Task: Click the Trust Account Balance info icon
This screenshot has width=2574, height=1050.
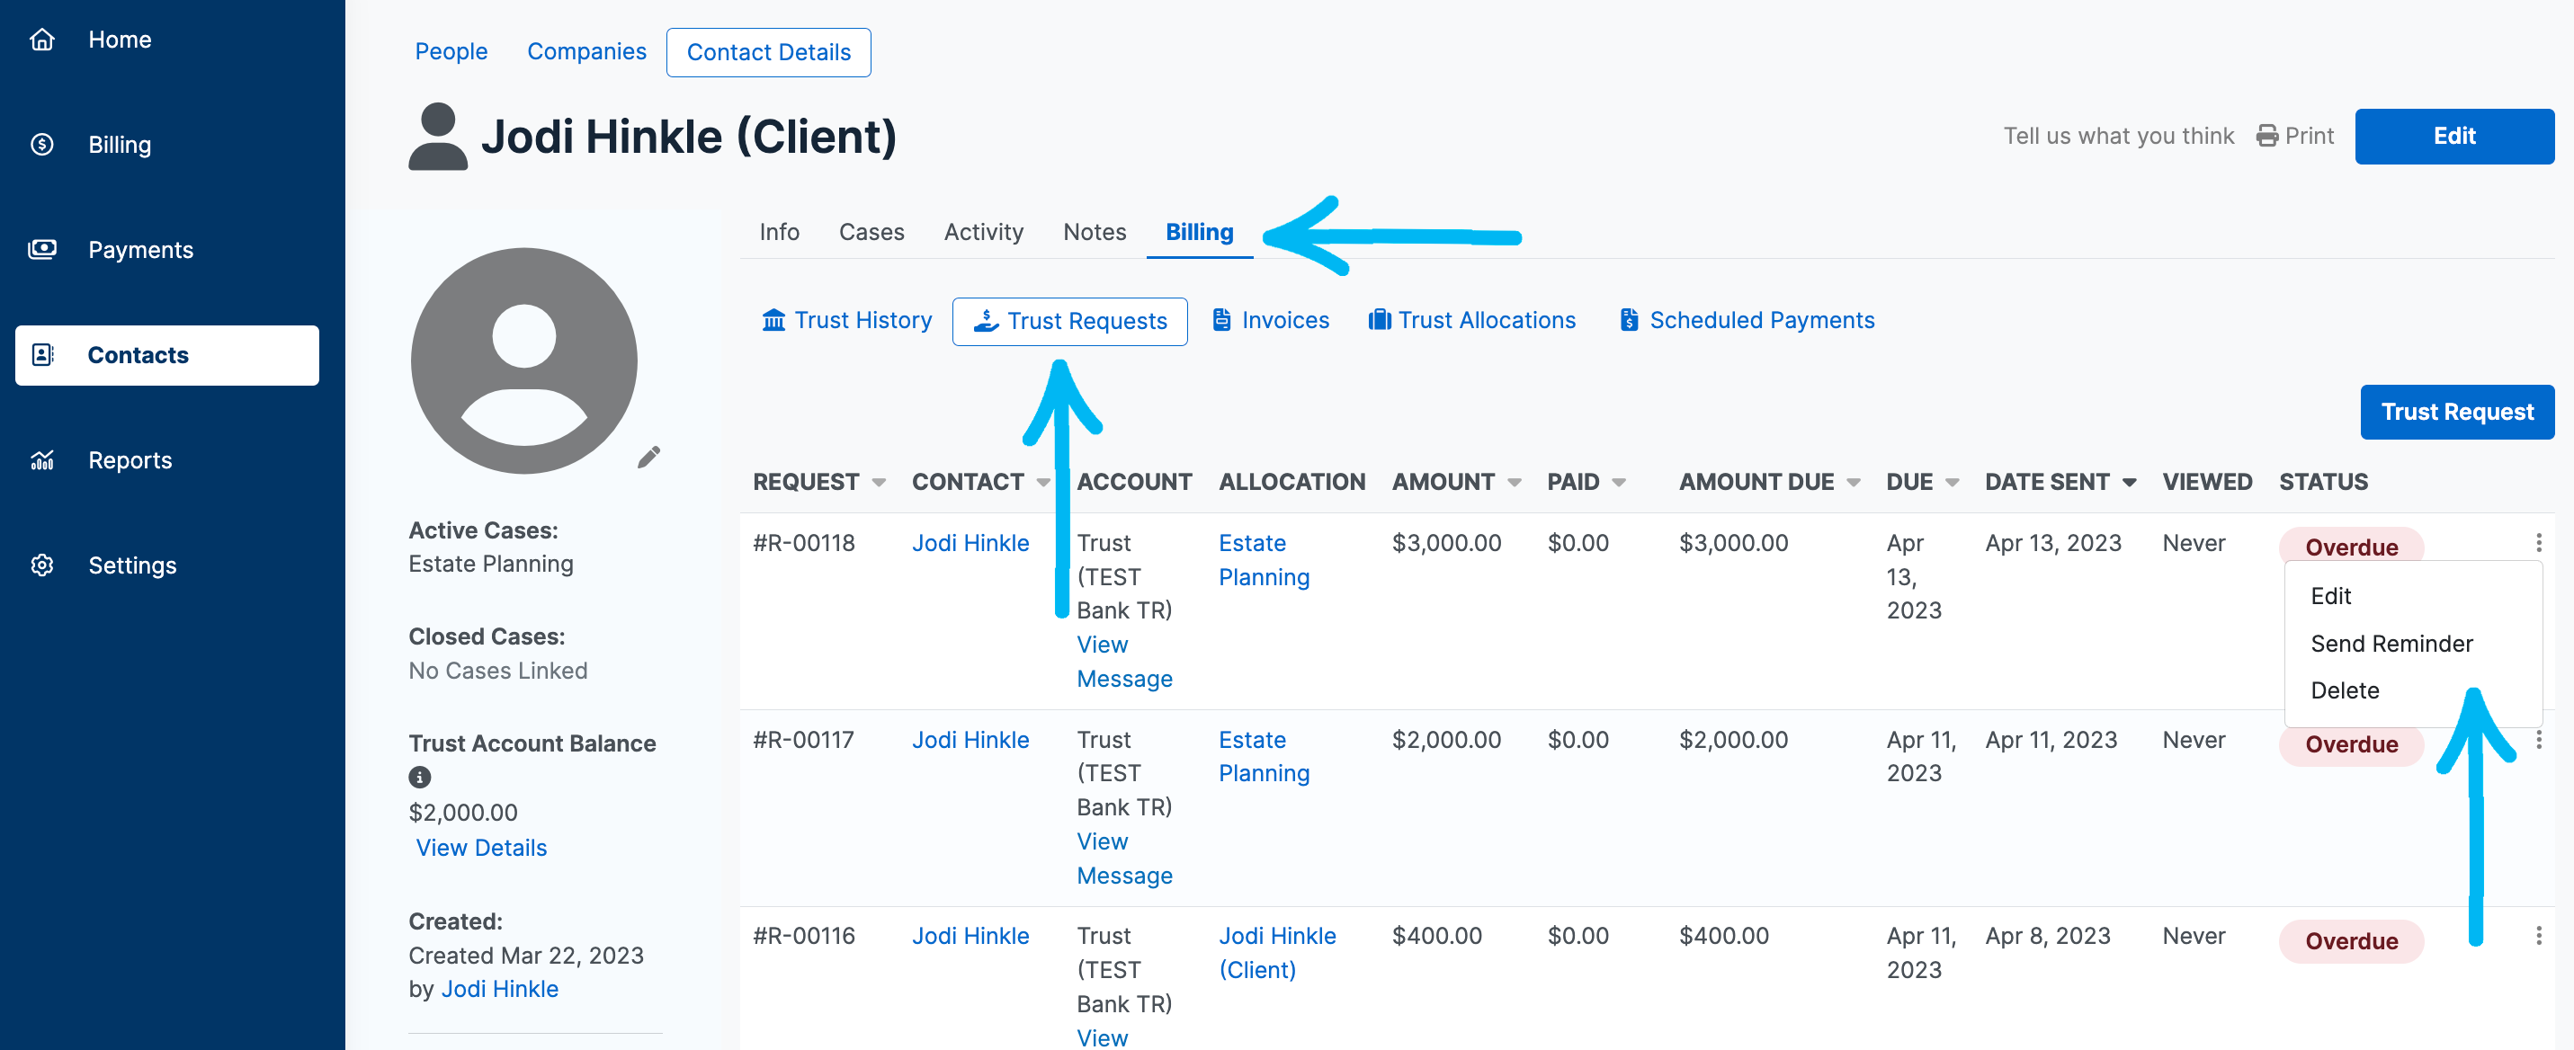Action: click(x=420, y=776)
